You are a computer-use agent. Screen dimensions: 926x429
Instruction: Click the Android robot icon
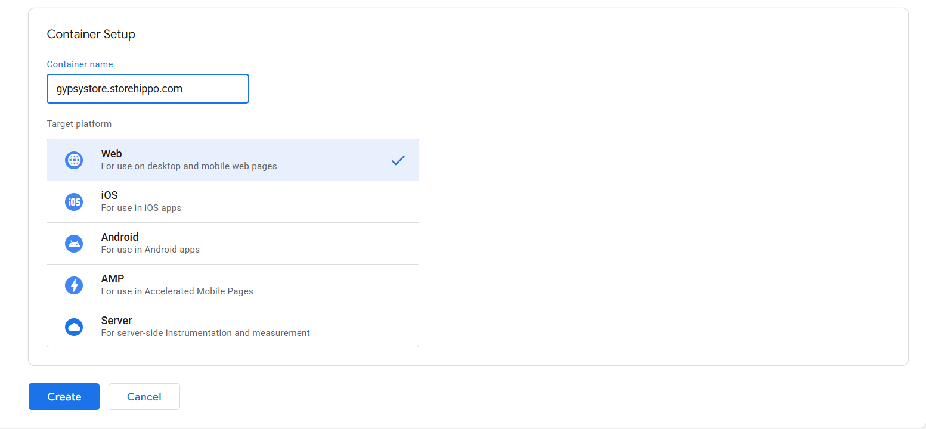coord(74,244)
